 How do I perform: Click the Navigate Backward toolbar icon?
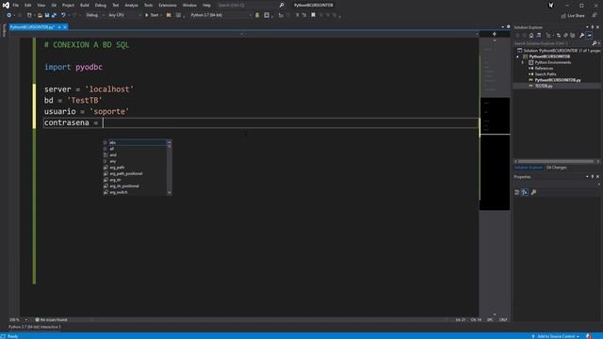pyautogui.click(x=8, y=15)
